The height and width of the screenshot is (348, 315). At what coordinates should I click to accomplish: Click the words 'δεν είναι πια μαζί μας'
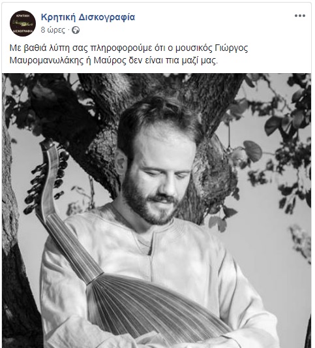pyautogui.click(x=173, y=60)
